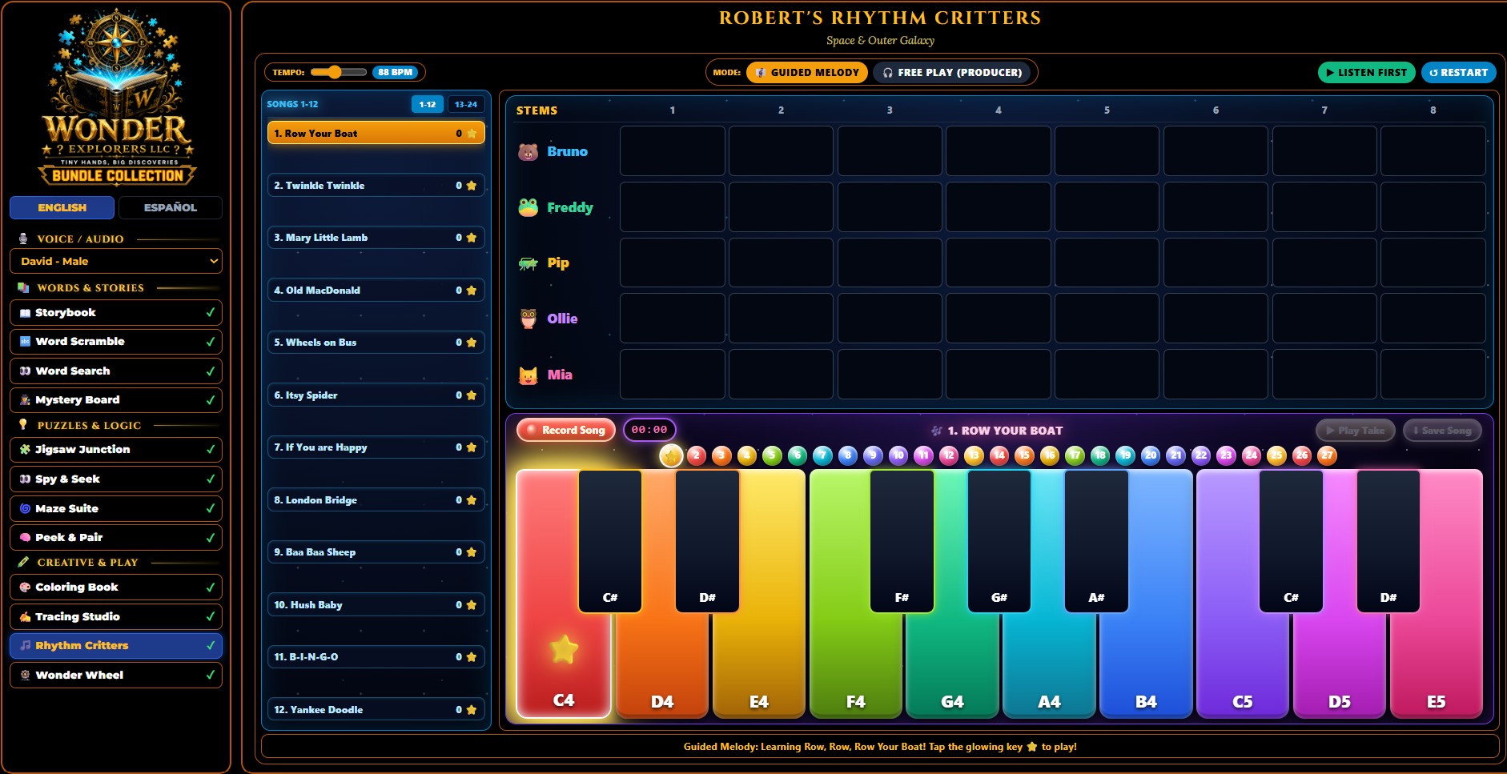Click the 00:00 recording timer
This screenshot has height=774, width=1507.
[x=649, y=430]
